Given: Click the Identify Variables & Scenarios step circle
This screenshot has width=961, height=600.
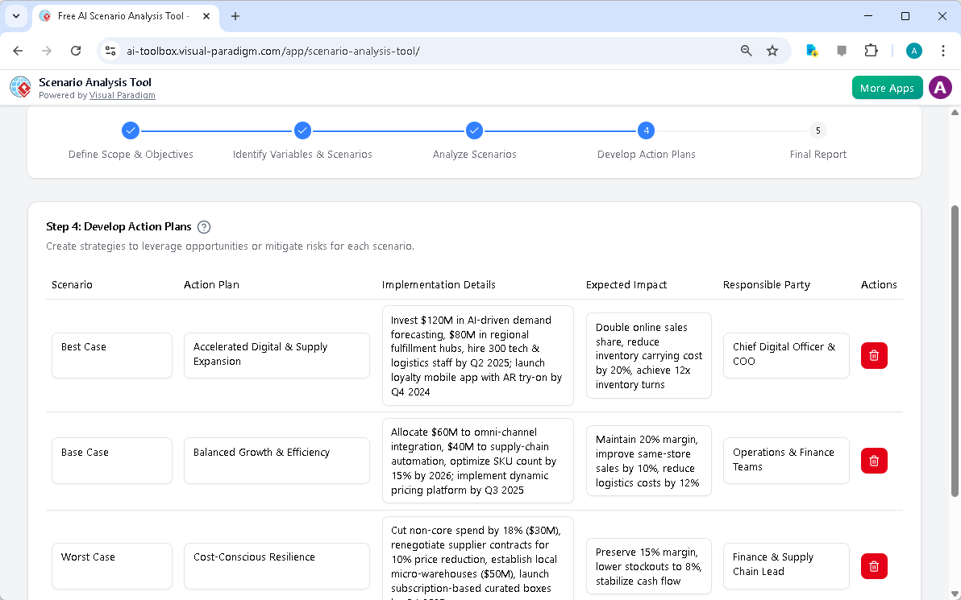Looking at the screenshot, I should point(302,130).
